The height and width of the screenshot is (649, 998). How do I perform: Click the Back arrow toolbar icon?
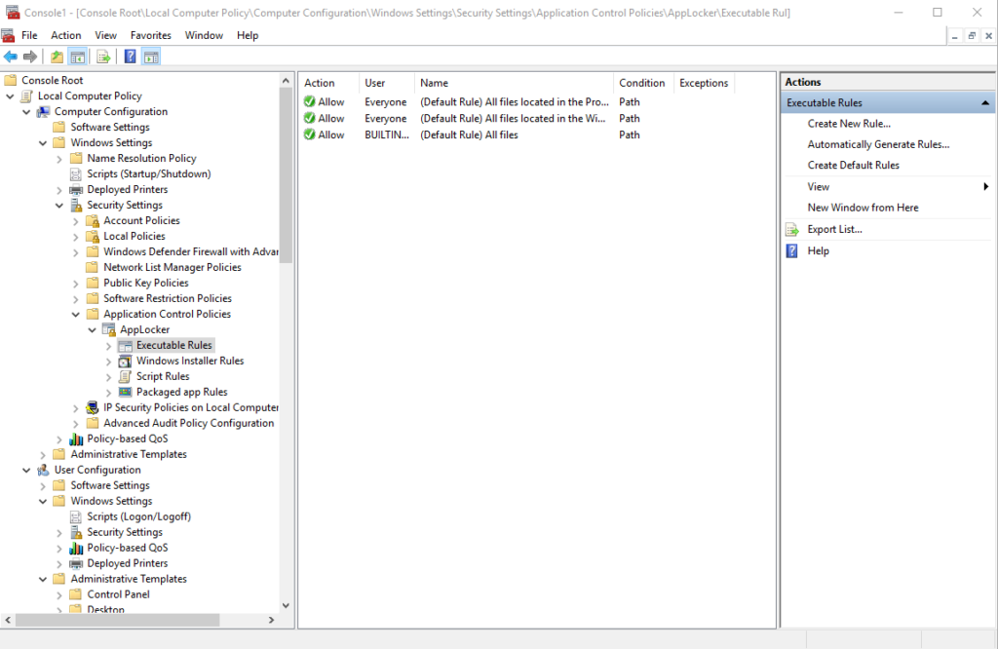tap(11, 57)
